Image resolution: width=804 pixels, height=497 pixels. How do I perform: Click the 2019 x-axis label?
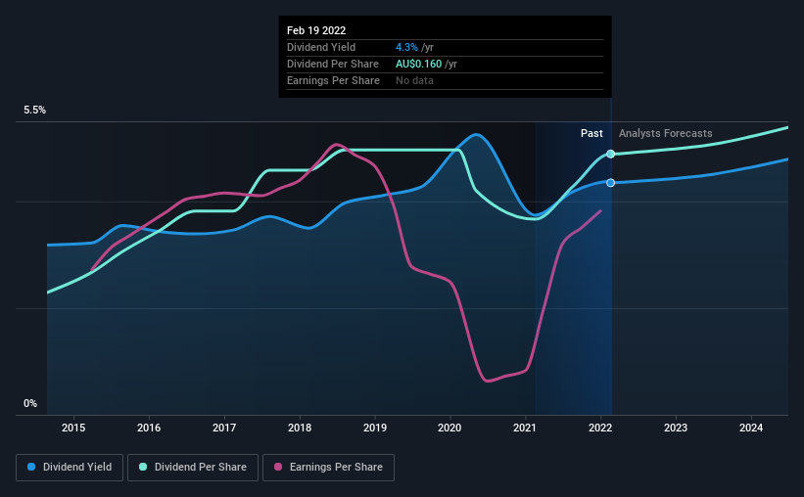[375, 428]
